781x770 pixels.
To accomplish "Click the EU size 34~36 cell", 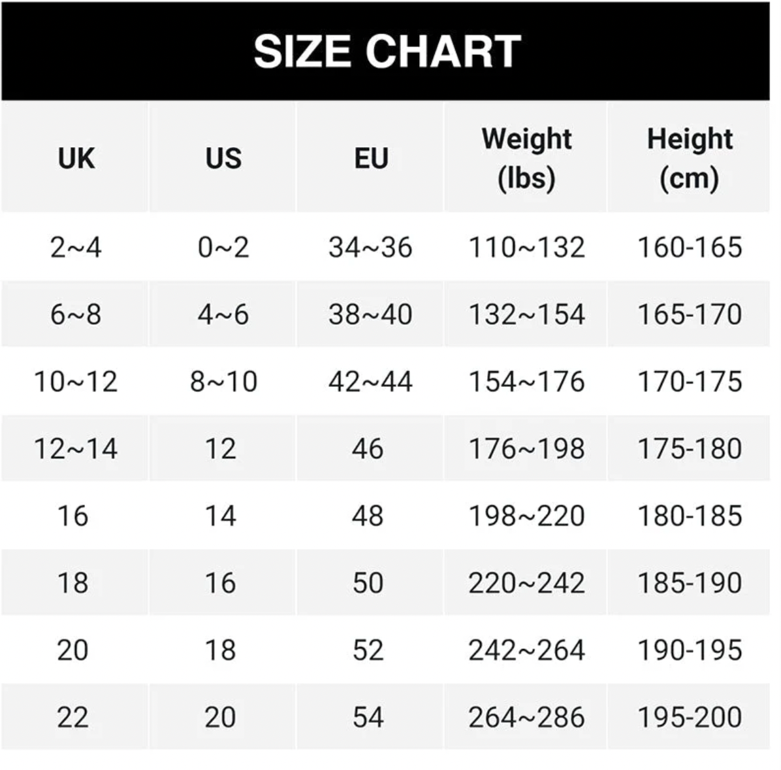I will (x=370, y=248).
